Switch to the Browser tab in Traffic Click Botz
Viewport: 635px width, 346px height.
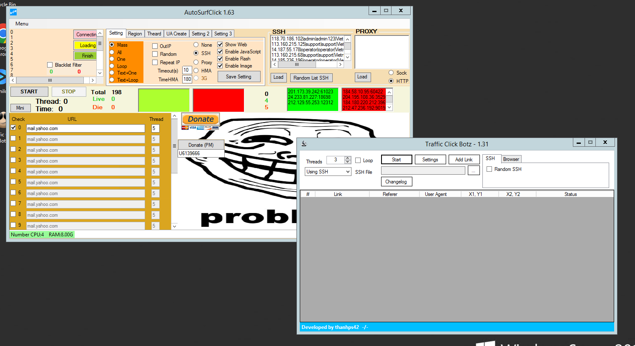tap(511, 159)
